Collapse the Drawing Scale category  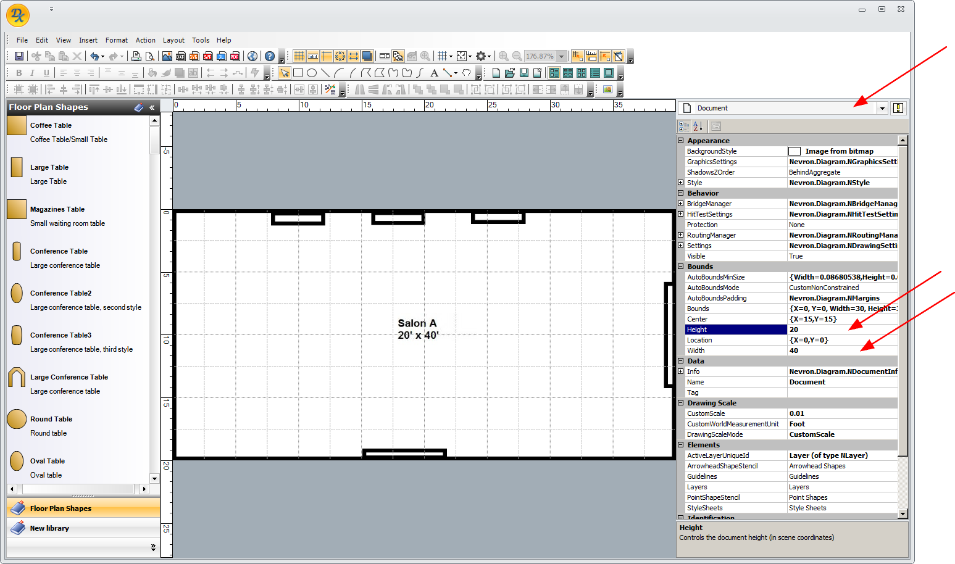click(x=681, y=403)
